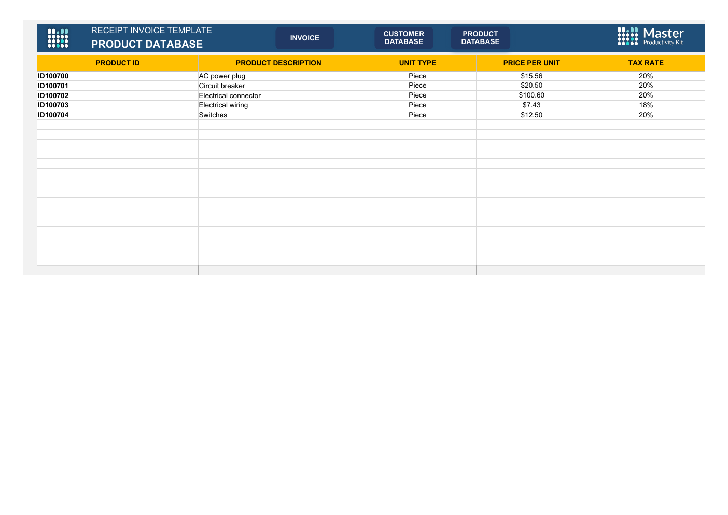Click the PRODUCT DATABASE heading in the banner

(147, 44)
